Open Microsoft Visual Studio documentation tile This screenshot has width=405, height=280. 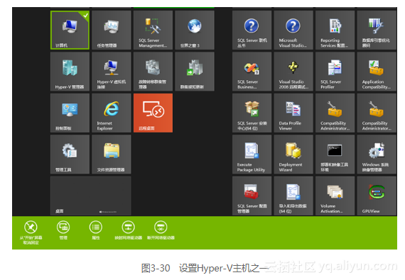293,30
